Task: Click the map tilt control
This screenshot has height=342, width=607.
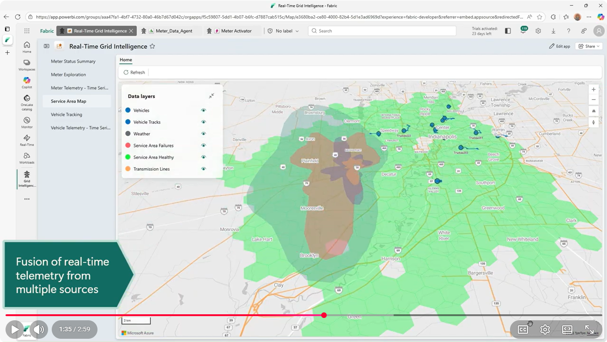Action: point(594,111)
